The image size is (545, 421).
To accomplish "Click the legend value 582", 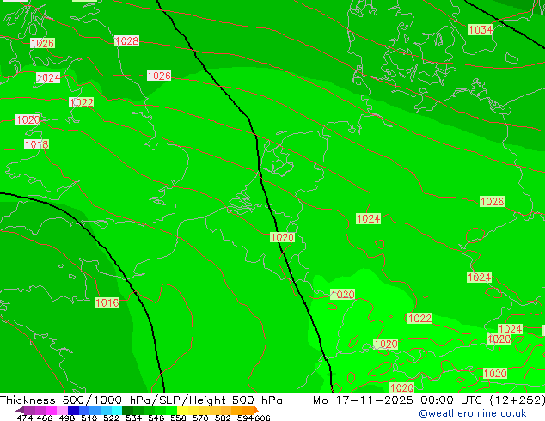I will coord(223,418).
